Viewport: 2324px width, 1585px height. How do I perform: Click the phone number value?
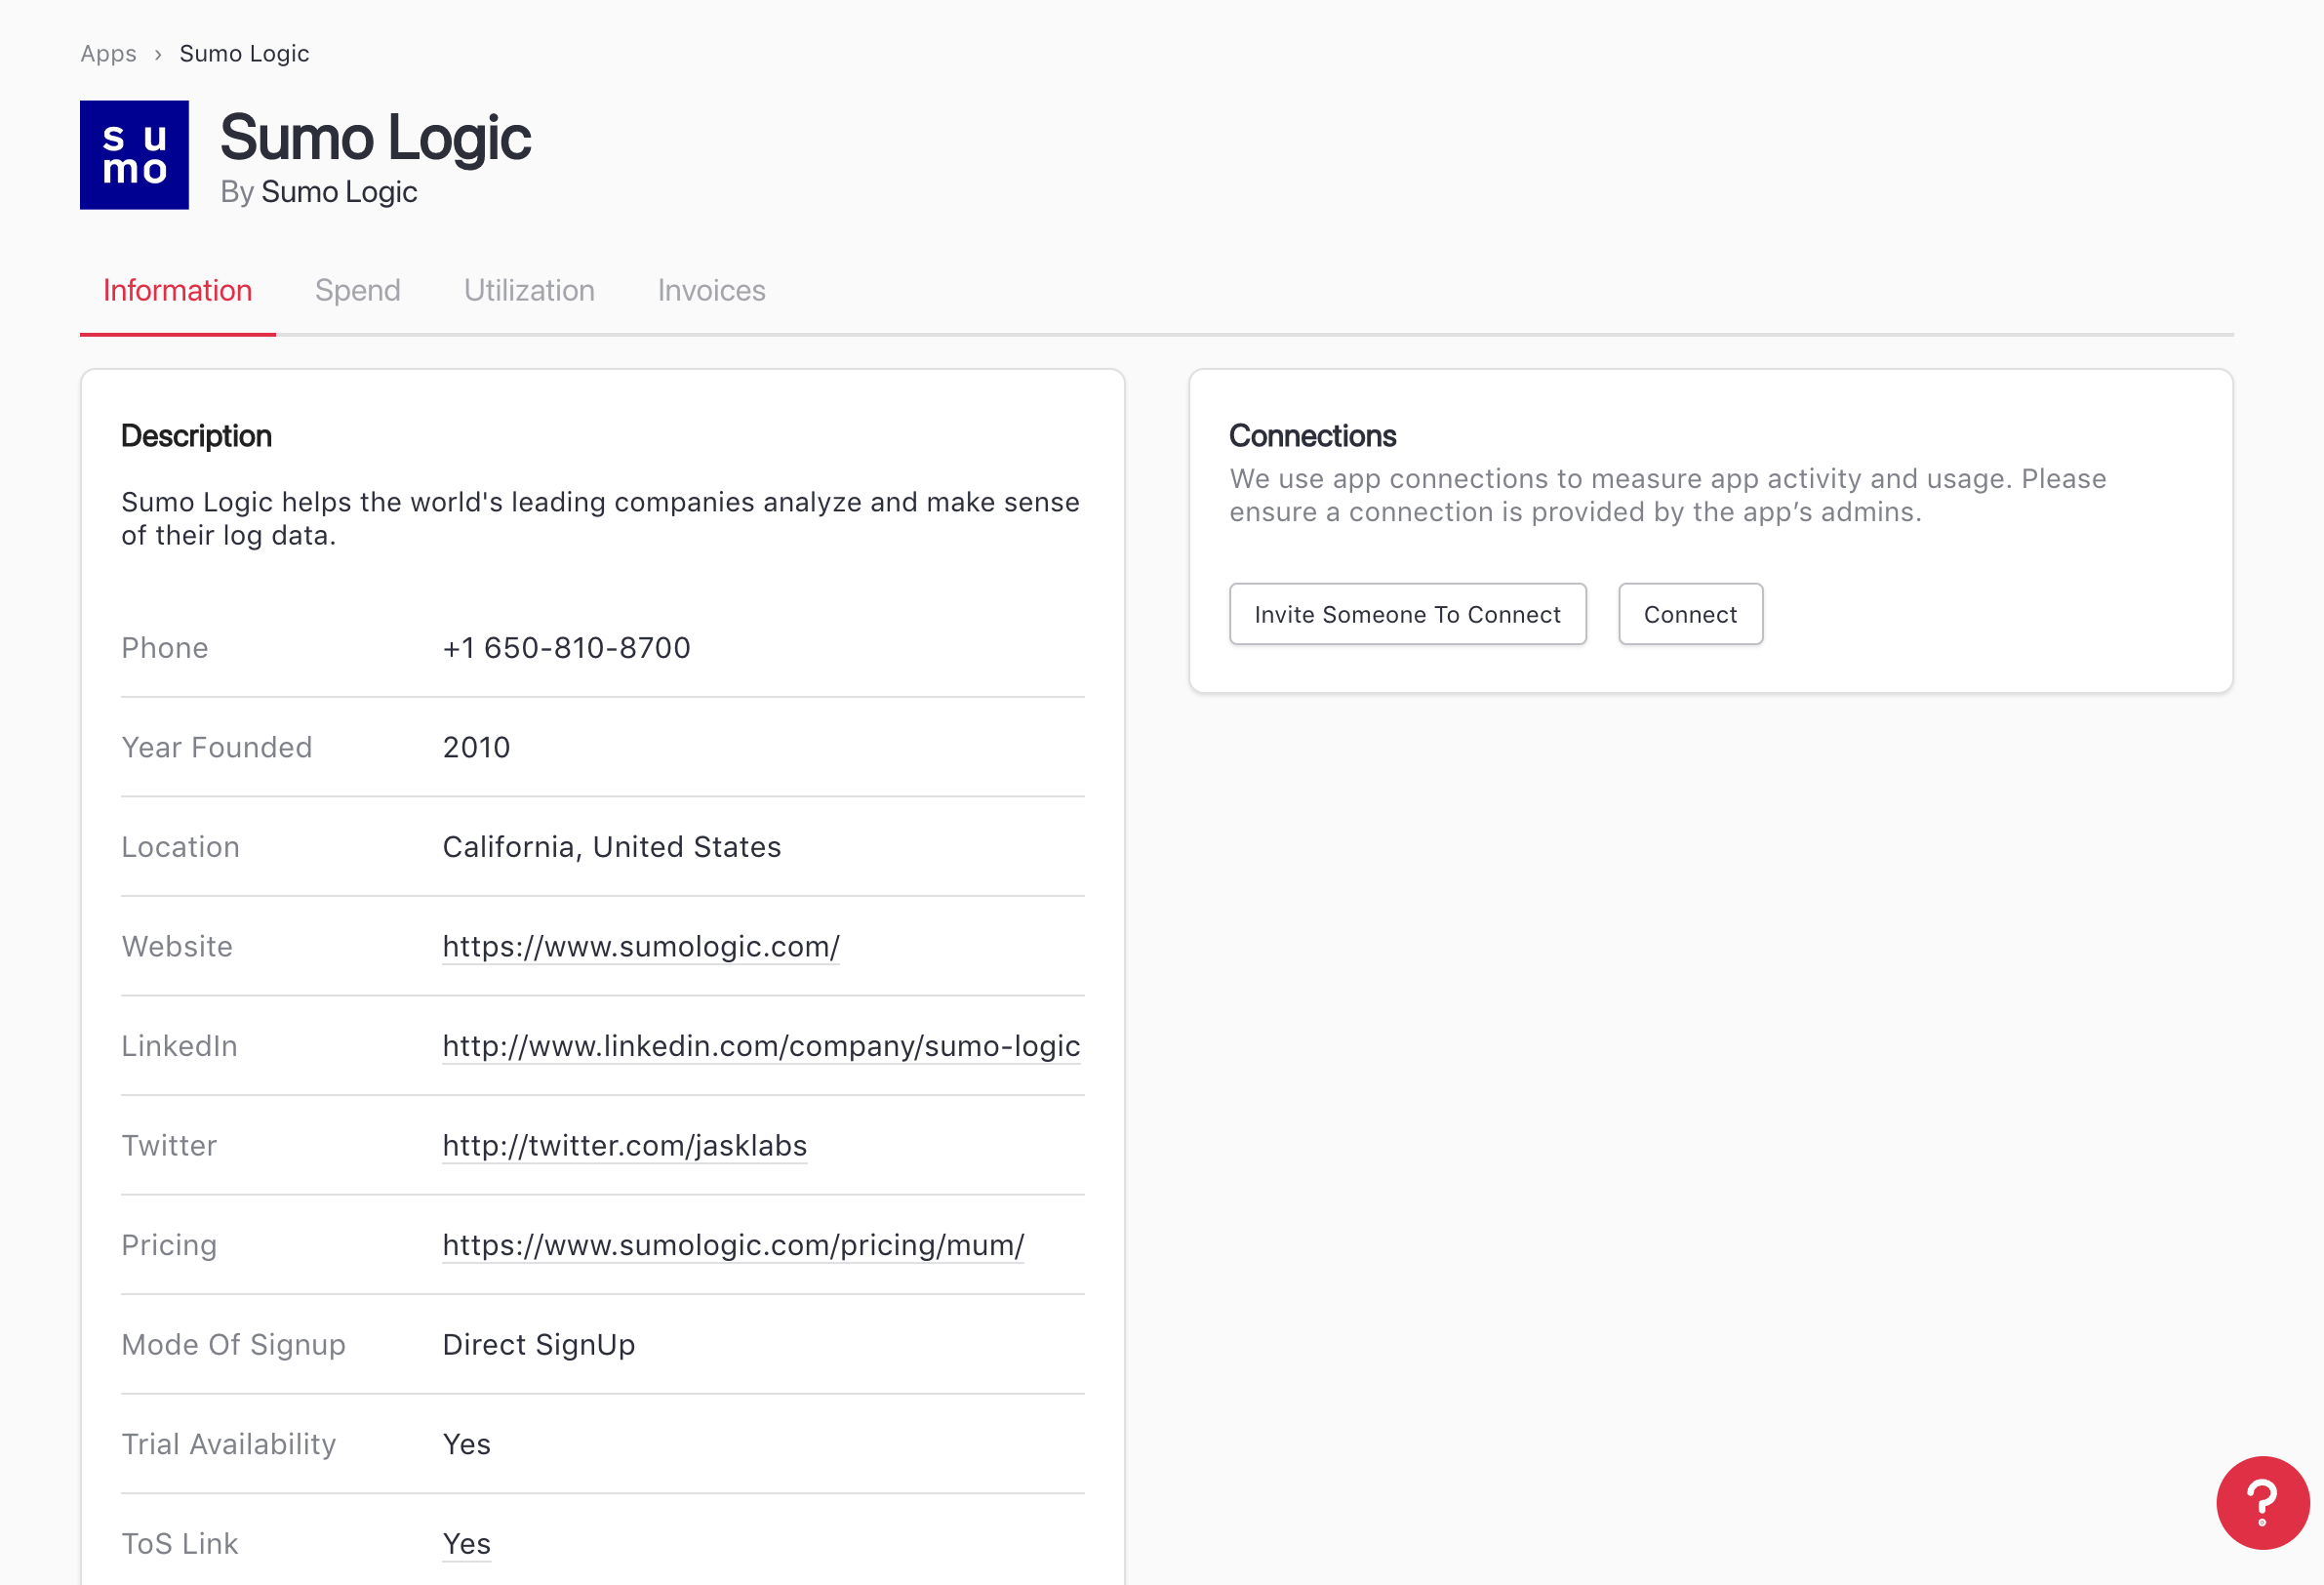pos(566,648)
